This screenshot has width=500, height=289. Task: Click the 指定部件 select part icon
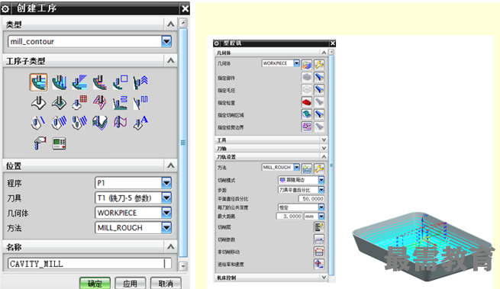coord(307,78)
